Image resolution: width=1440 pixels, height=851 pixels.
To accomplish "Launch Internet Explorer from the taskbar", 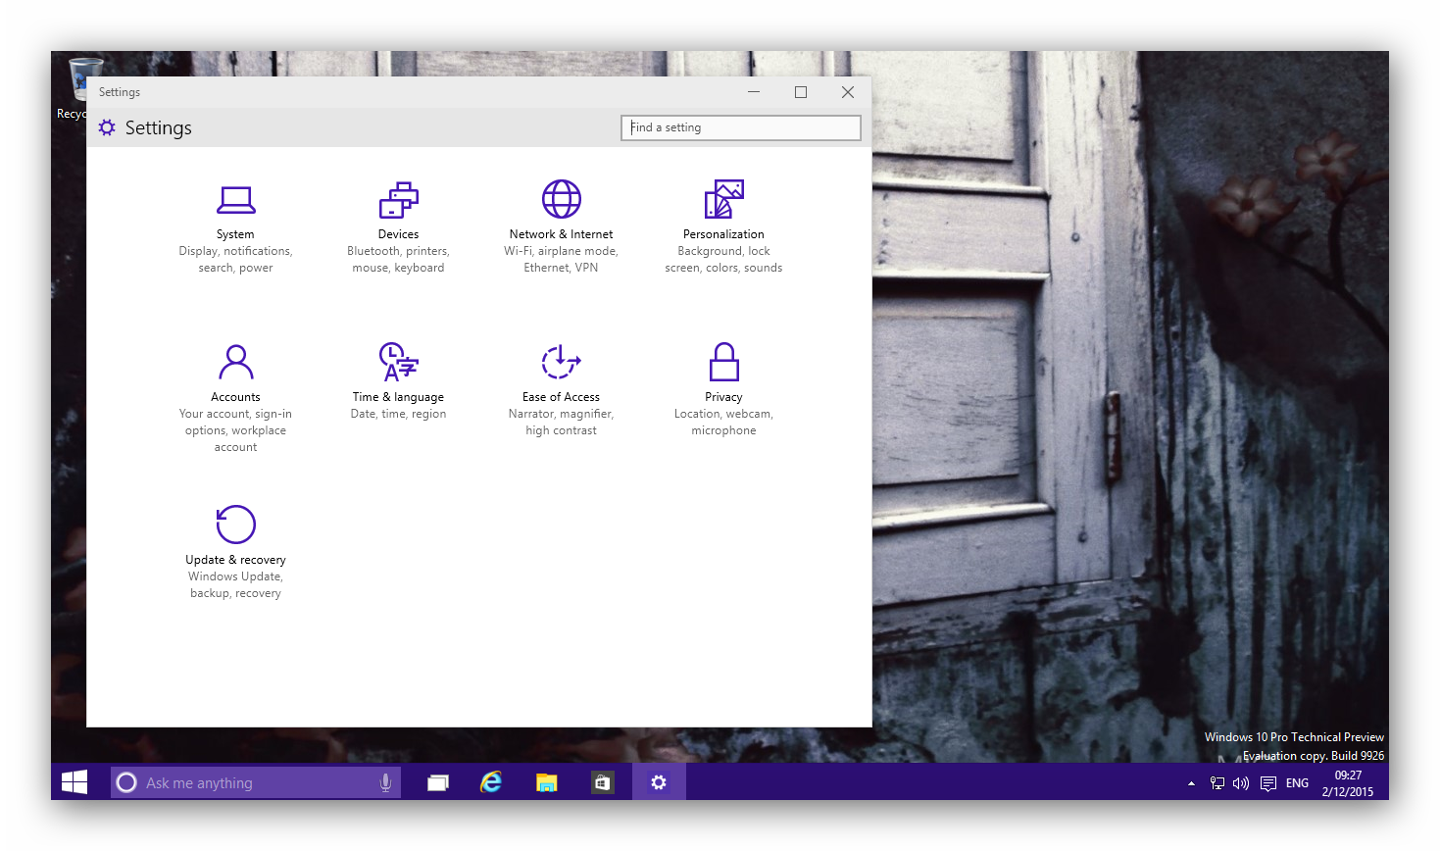I will tap(491, 782).
